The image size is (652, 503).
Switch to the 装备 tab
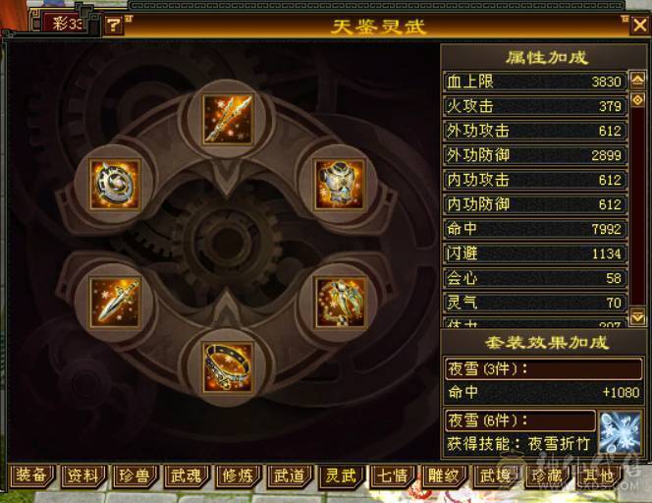coord(30,475)
